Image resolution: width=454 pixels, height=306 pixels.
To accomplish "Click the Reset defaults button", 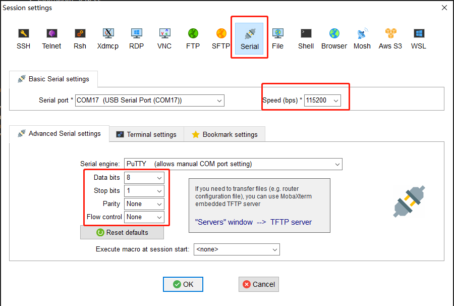I will coord(122,232).
